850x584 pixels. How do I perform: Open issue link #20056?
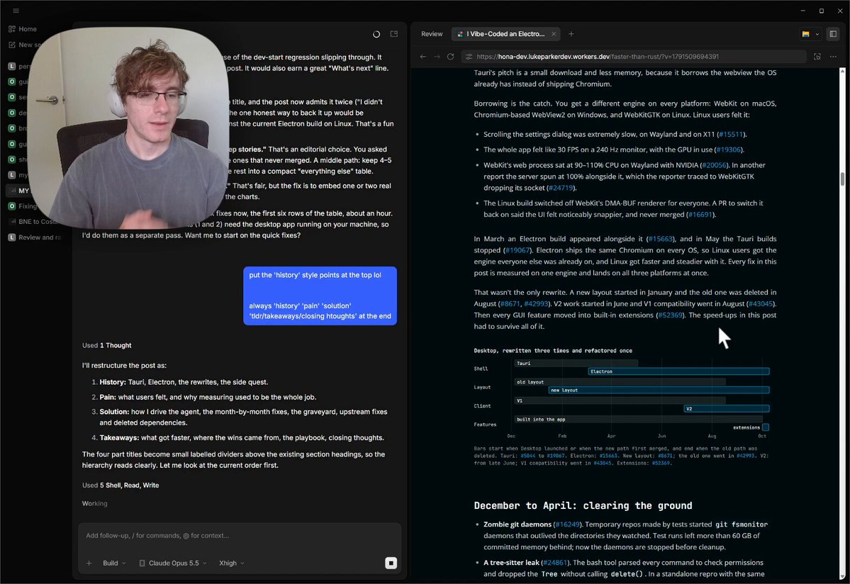click(714, 165)
